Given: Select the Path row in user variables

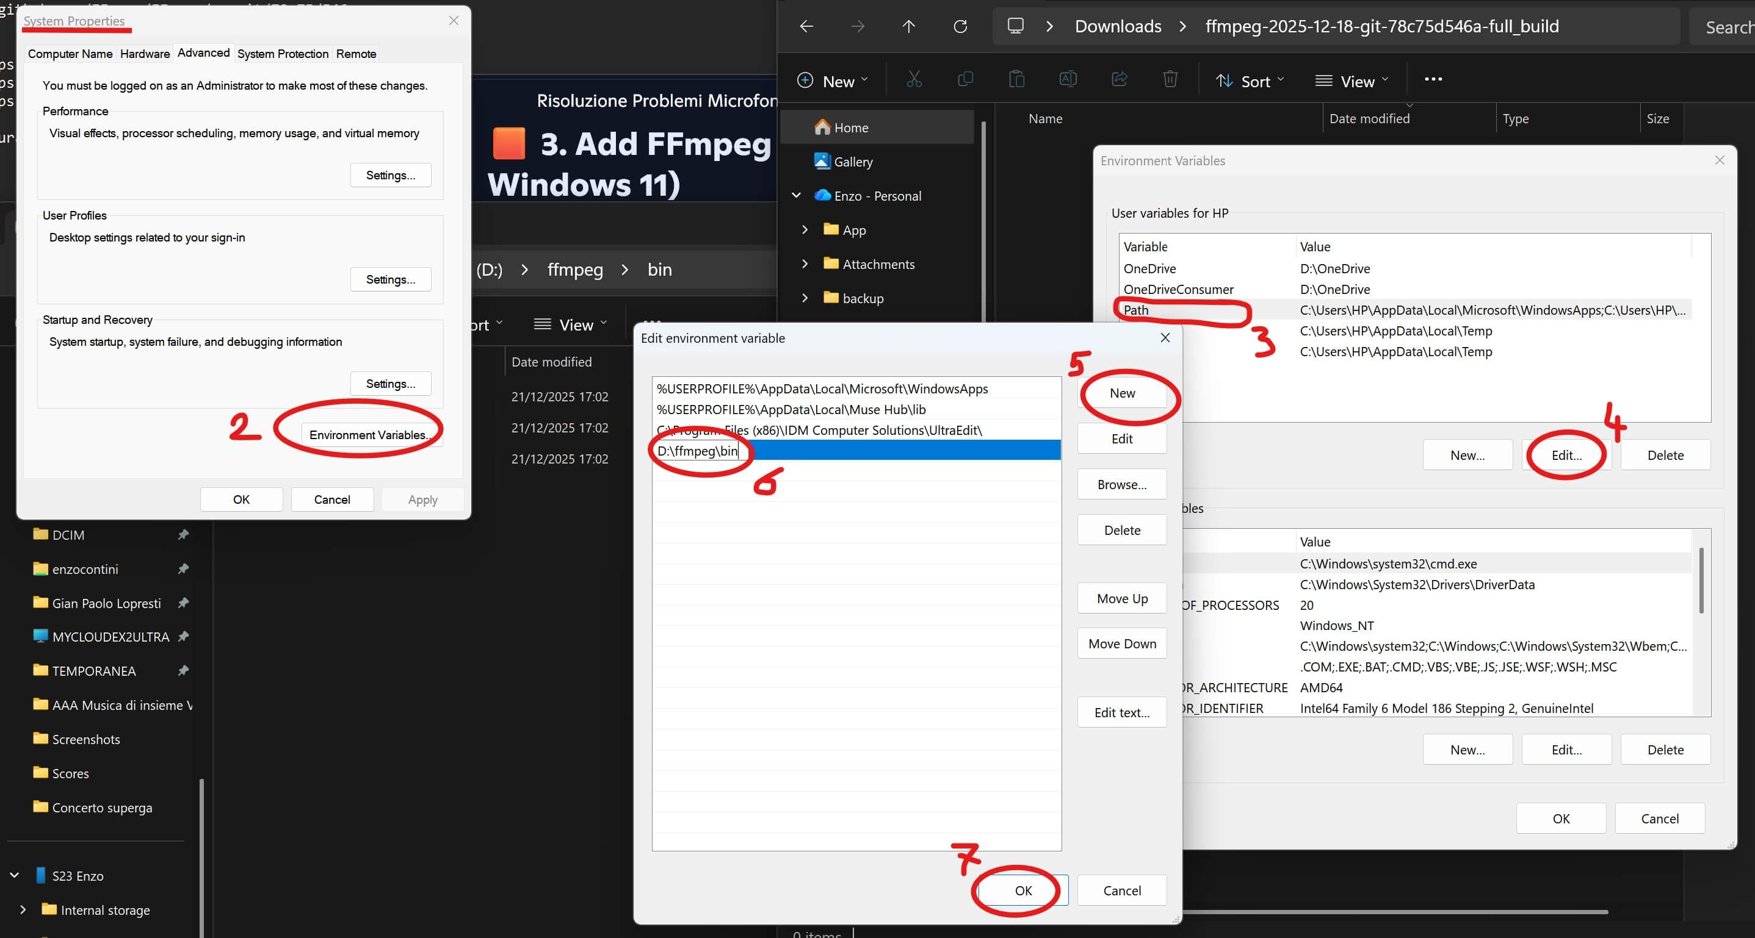Looking at the screenshot, I should coord(1135,310).
